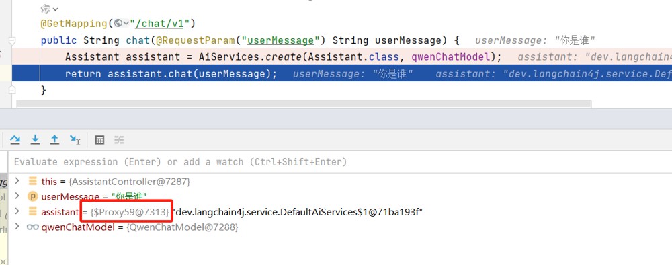Expand the qwenChatModel watch node
Image resolution: width=672 pixels, height=265 pixels.
pyautogui.click(x=17, y=227)
